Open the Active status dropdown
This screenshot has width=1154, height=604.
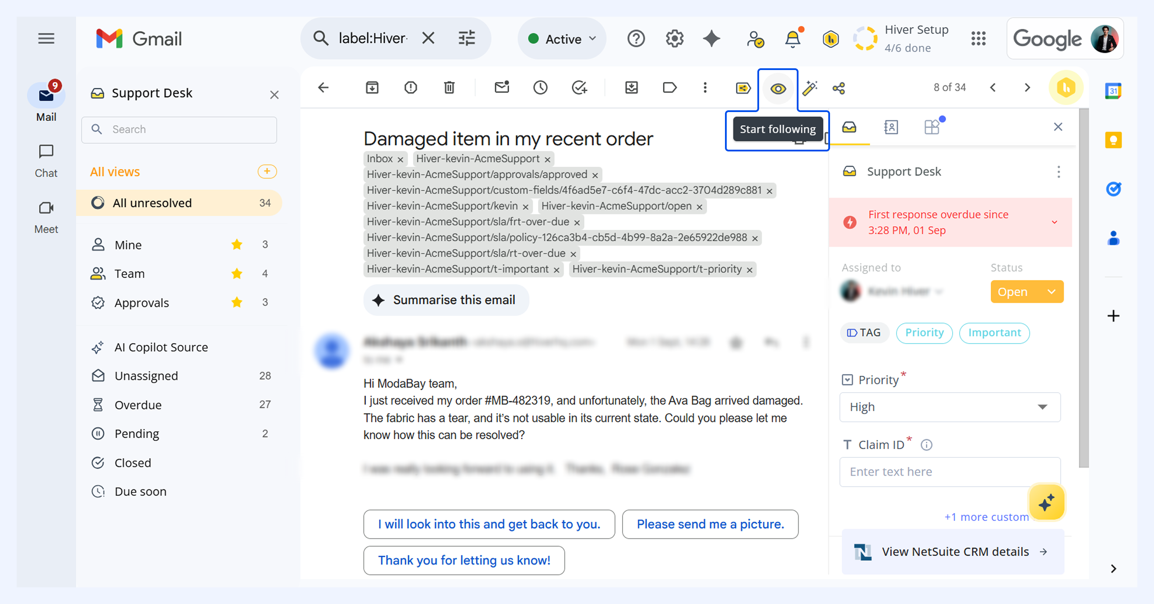tap(562, 39)
